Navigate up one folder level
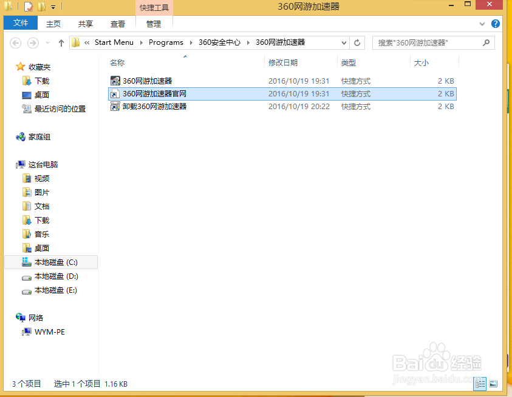 pyautogui.click(x=61, y=42)
